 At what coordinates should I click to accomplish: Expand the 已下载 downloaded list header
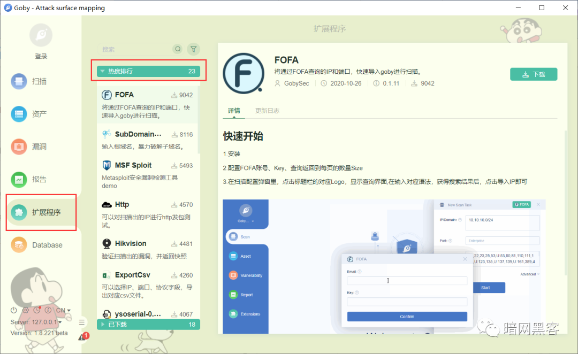coord(148,325)
